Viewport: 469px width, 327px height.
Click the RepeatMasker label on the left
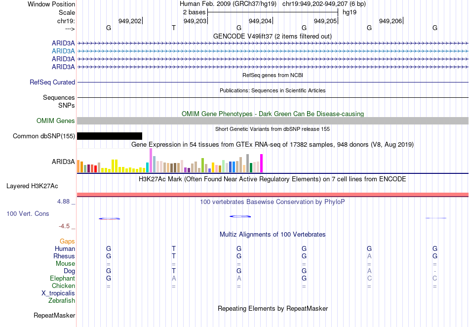(x=54, y=316)
